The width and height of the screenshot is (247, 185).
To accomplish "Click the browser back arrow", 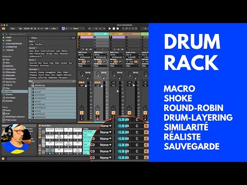I will 4,34.
